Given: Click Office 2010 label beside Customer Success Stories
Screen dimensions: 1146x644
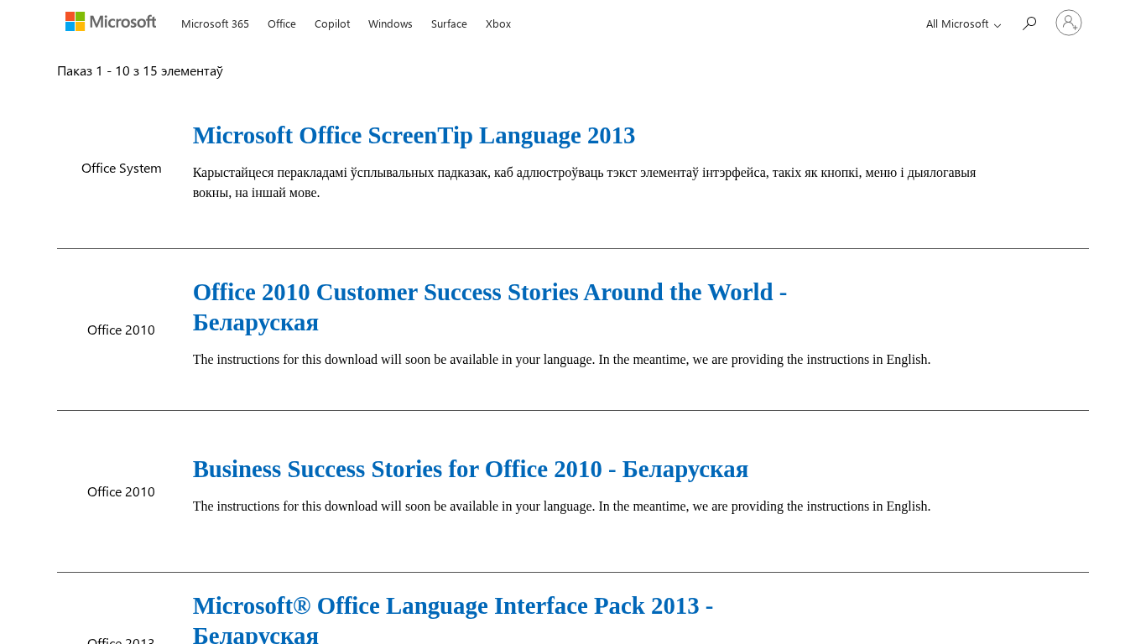Looking at the screenshot, I should tap(121, 330).
